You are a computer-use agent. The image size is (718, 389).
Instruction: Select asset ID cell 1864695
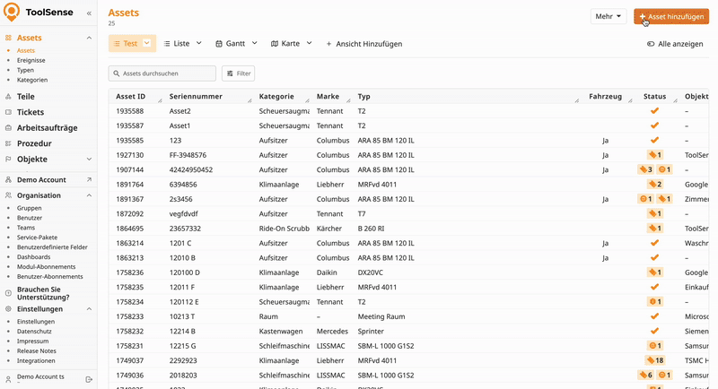(129, 229)
